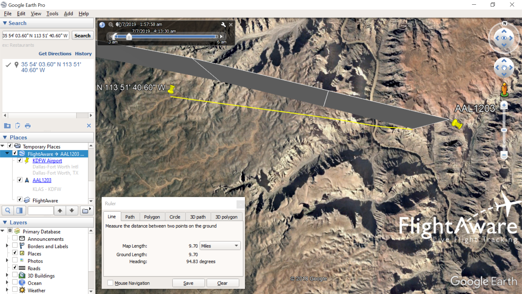
Task: Enable Borders and Labels layer
Action: pos(15,246)
